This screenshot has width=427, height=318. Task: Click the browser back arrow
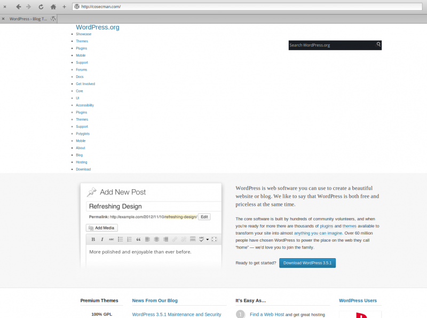(x=18, y=7)
